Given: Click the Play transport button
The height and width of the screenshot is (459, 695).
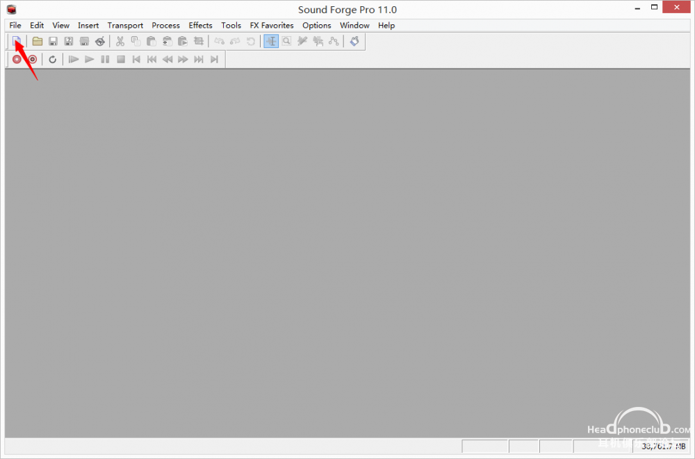Looking at the screenshot, I should coord(89,59).
